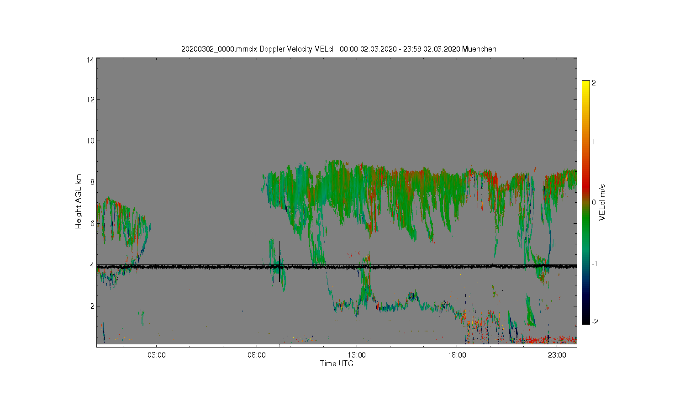Click the 18:00 time axis label
This screenshot has height=411, width=685.
point(457,355)
